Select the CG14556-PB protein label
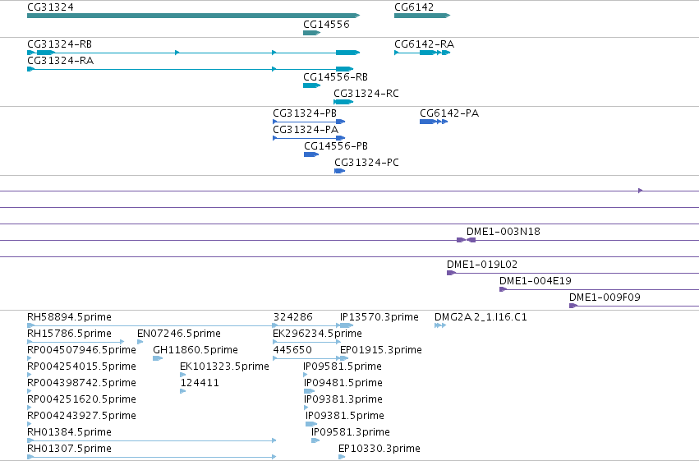Image resolution: width=699 pixels, height=461 pixels. click(x=336, y=146)
